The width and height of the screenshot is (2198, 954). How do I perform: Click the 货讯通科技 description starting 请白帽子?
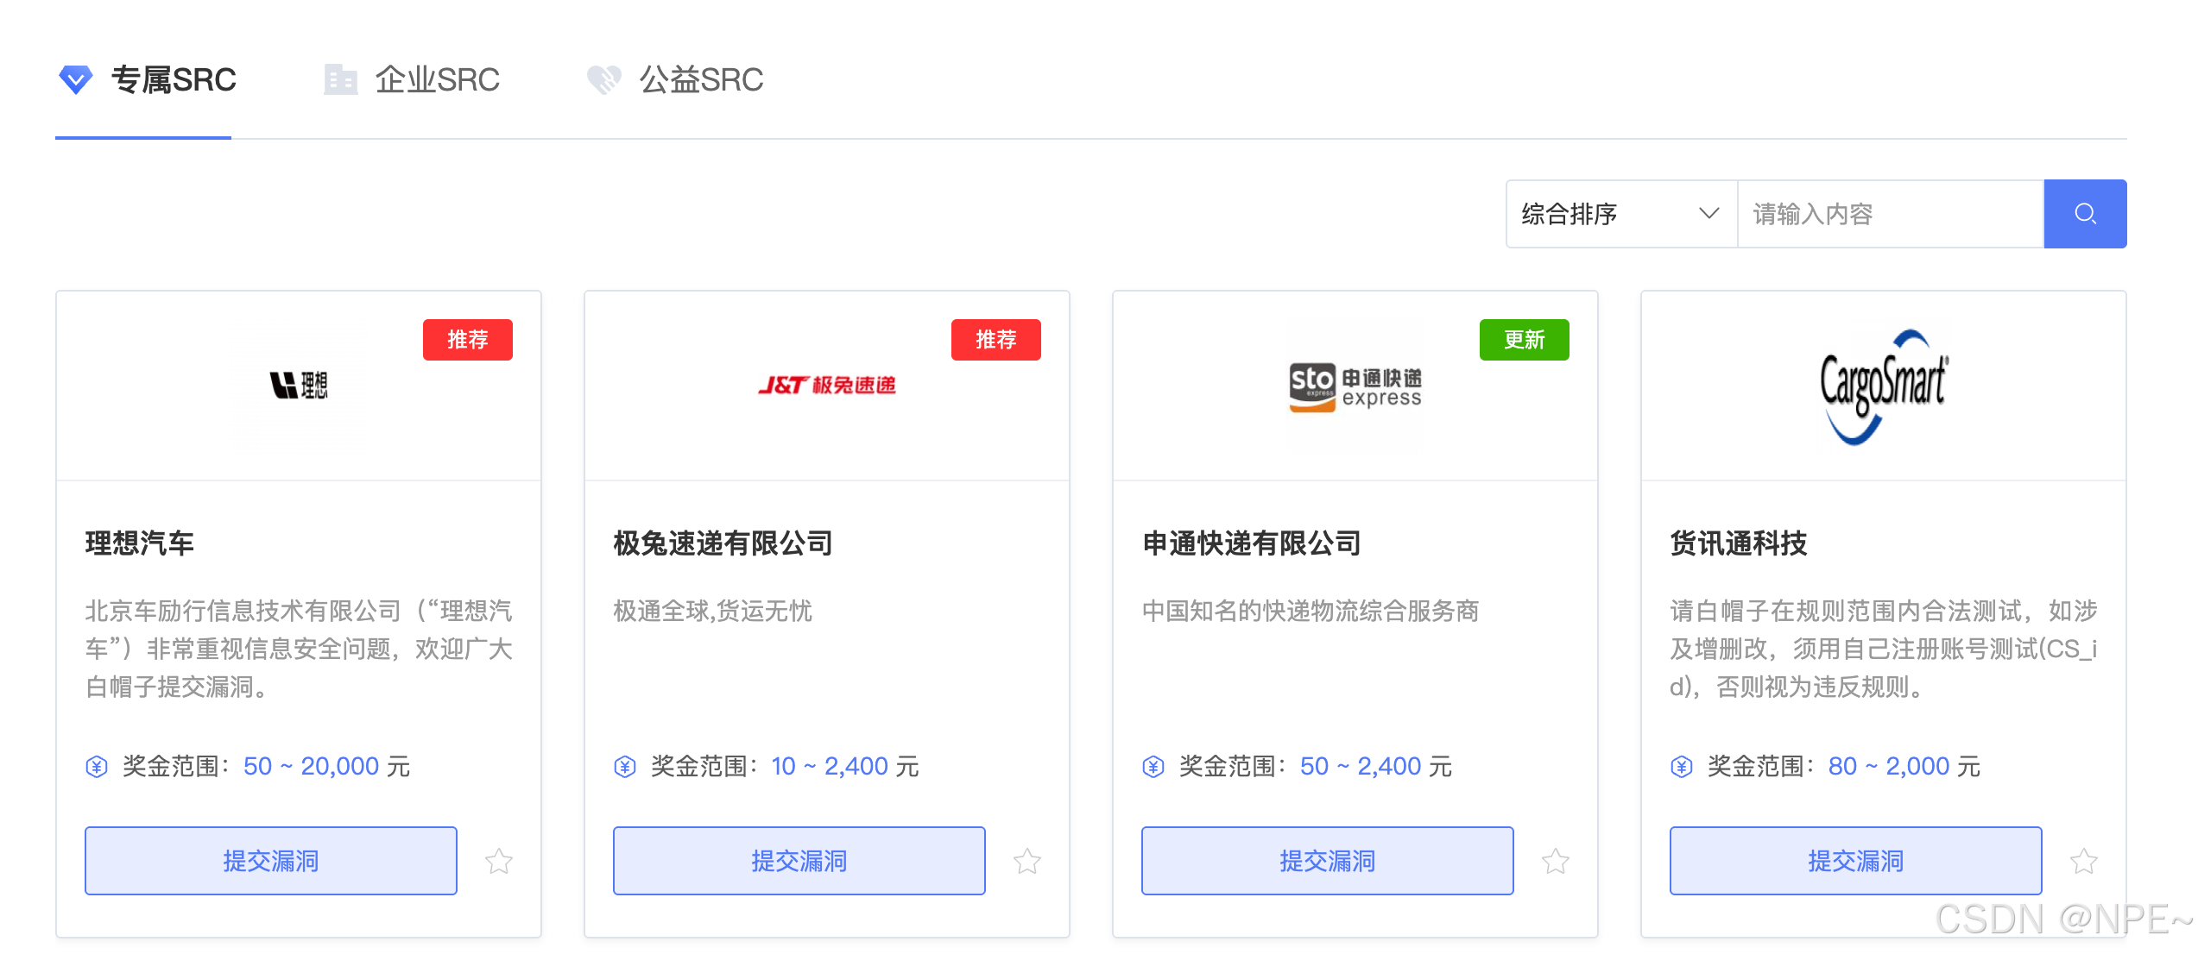click(1884, 649)
